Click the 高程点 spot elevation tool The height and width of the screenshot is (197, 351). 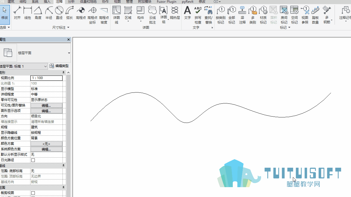coord(81,13)
